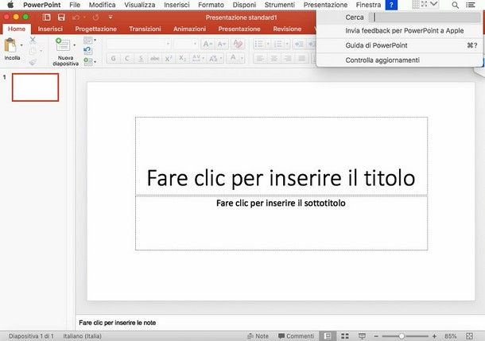This screenshot has width=485, height=341.
Task: Click the Redo icon in title bar
Action: (x=95, y=17)
